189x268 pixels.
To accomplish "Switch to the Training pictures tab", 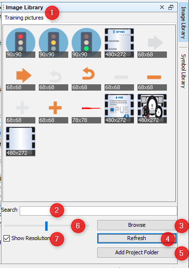I will [24, 18].
